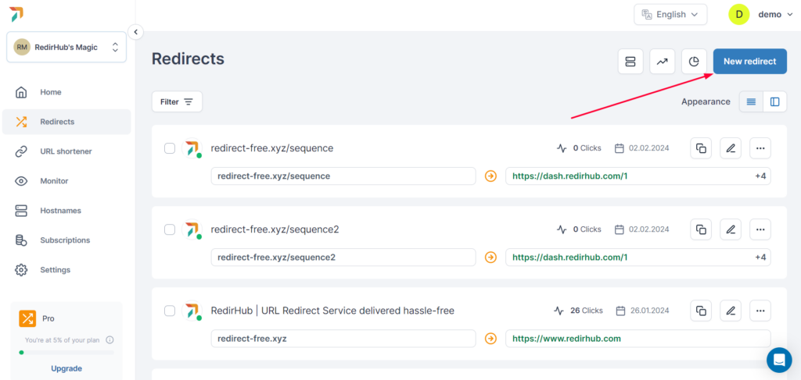
Task: Select the redirect-free.xyz/sequence checkbox
Action: (x=170, y=148)
